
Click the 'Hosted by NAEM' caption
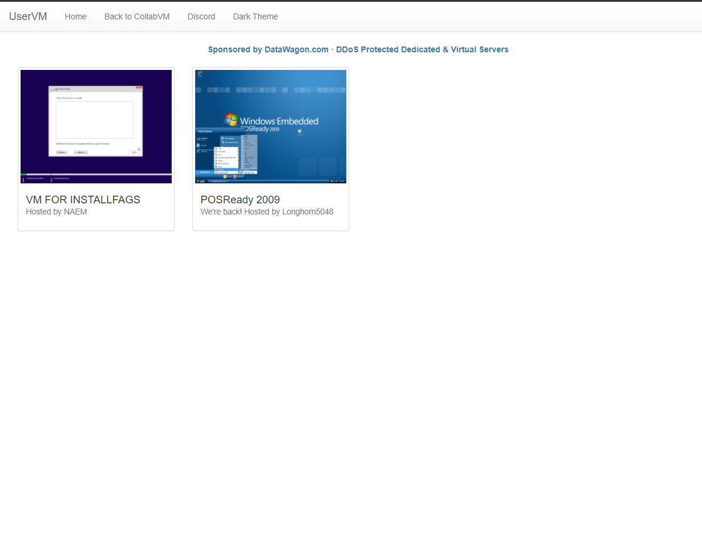(56, 212)
